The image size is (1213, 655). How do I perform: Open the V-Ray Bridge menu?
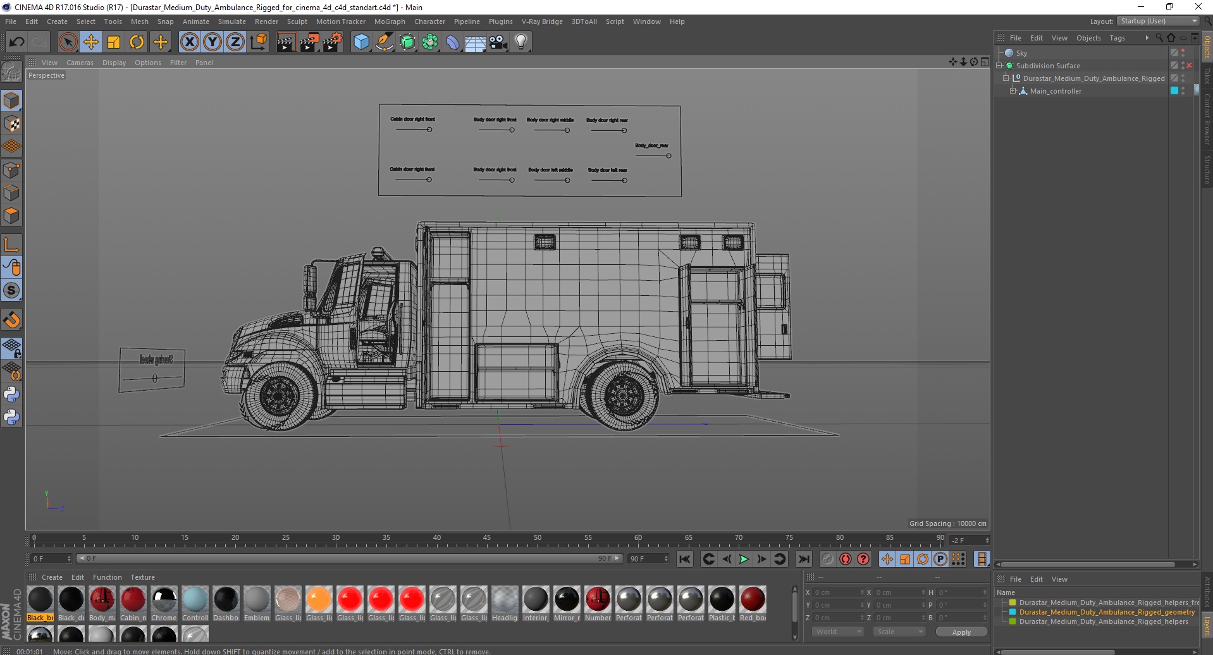pos(542,21)
